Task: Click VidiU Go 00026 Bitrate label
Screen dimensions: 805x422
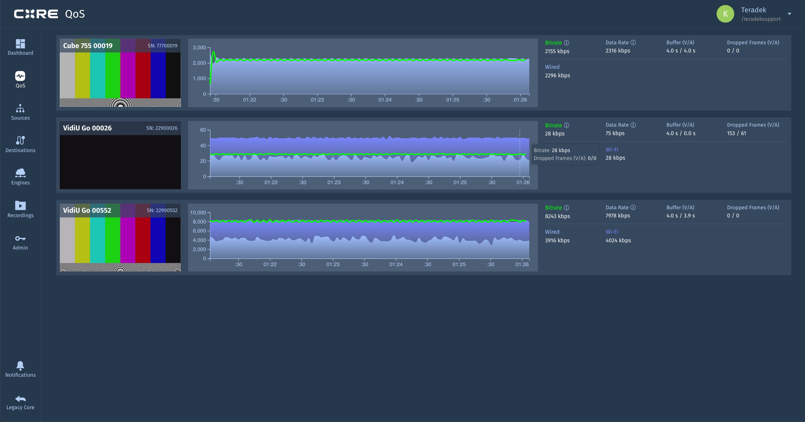Action: point(553,125)
